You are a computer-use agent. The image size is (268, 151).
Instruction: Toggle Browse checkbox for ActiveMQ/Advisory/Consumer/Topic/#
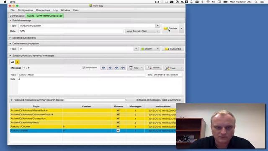pyautogui.click(x=118, y=115)
